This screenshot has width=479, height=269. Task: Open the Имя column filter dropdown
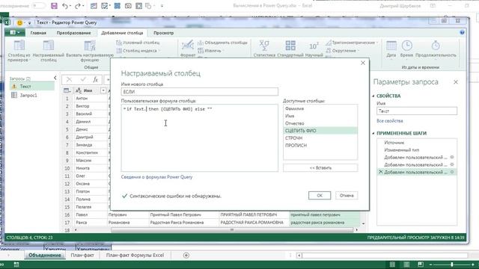click(103, 90)
